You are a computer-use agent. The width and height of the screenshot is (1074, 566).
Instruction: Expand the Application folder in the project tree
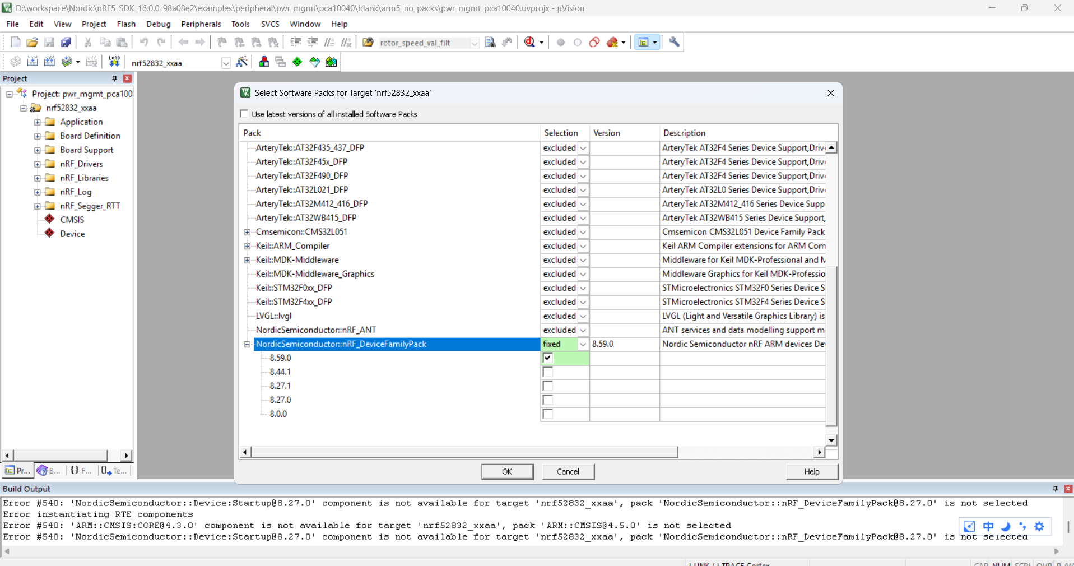click(x=38, y=122)
